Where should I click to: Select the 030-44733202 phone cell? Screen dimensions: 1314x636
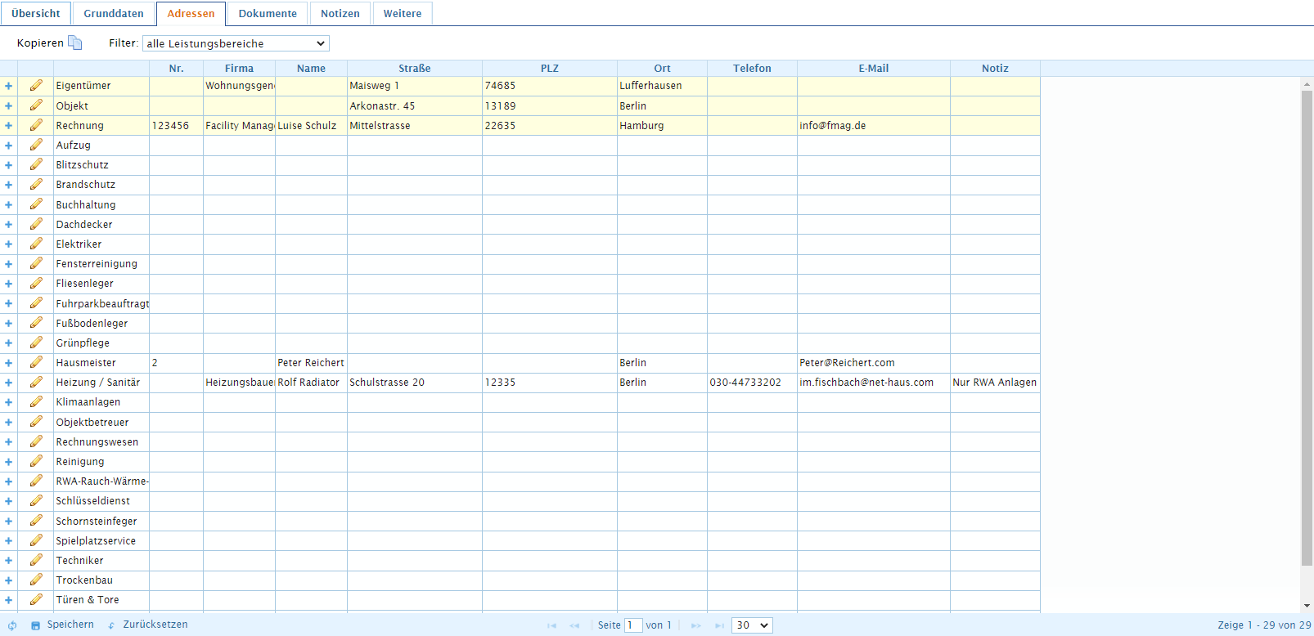tap(752, 383)
